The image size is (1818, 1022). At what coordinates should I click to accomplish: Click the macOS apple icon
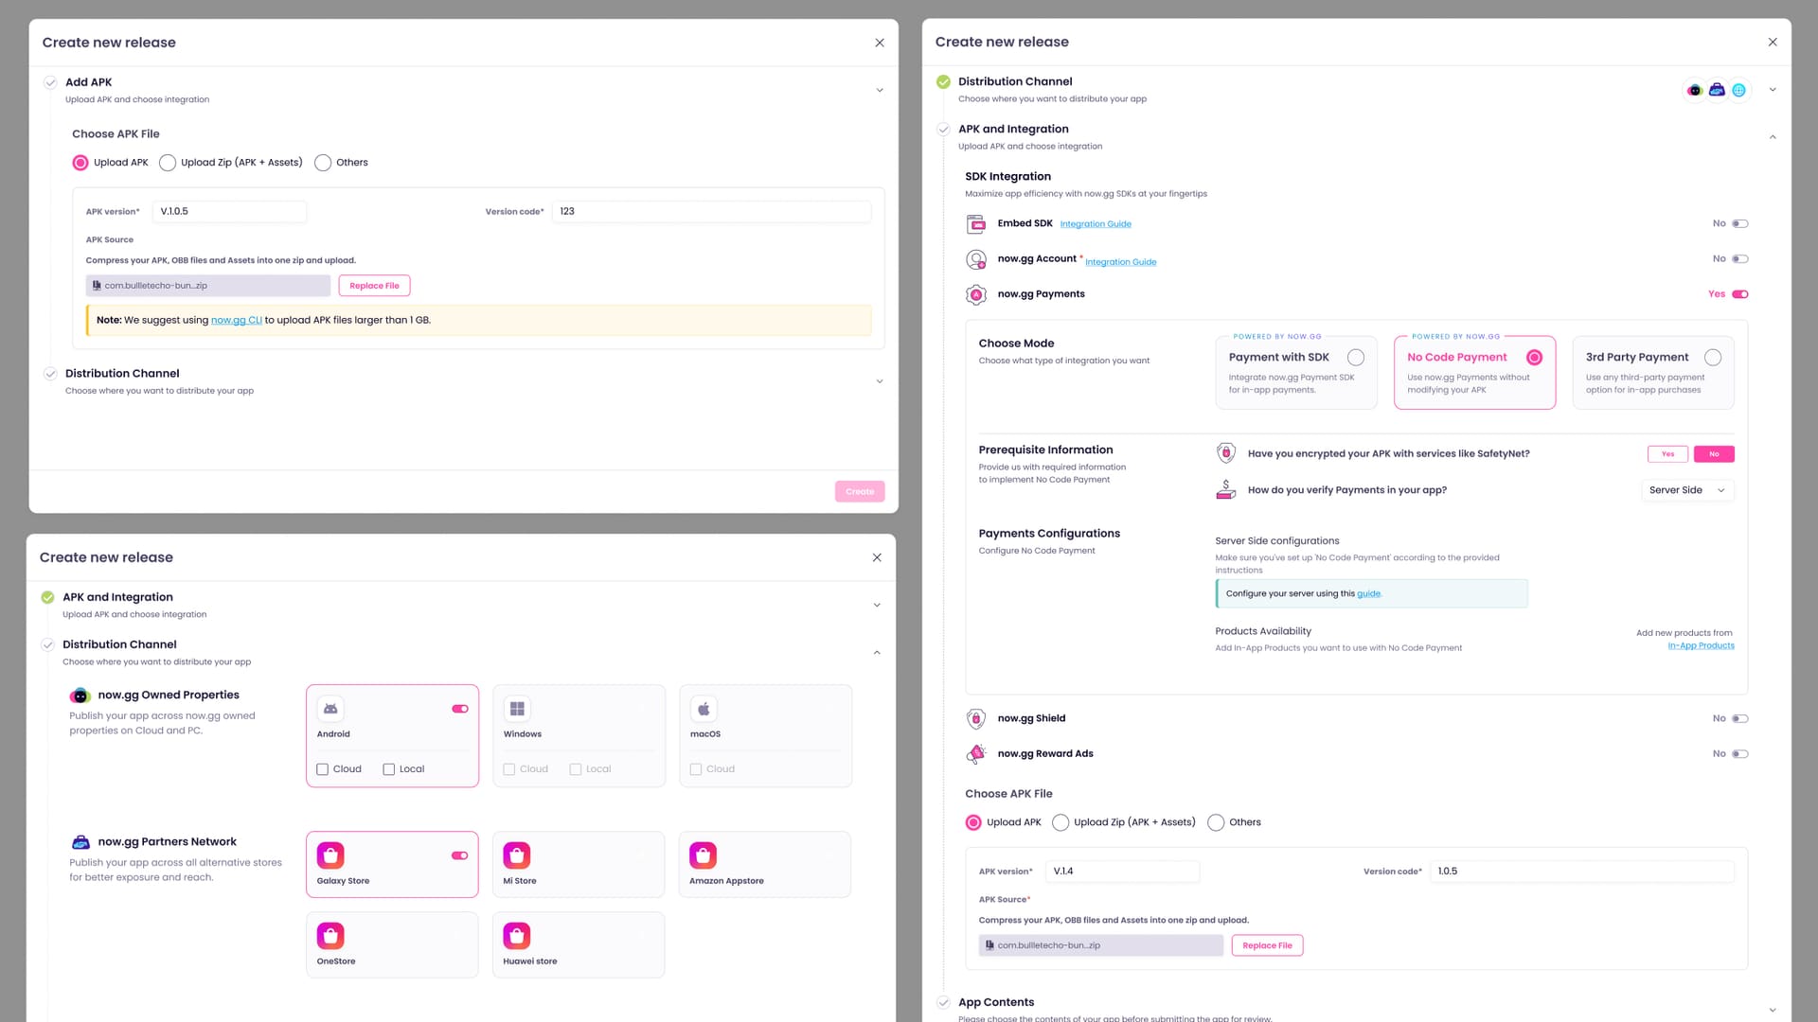pos(704,709)
